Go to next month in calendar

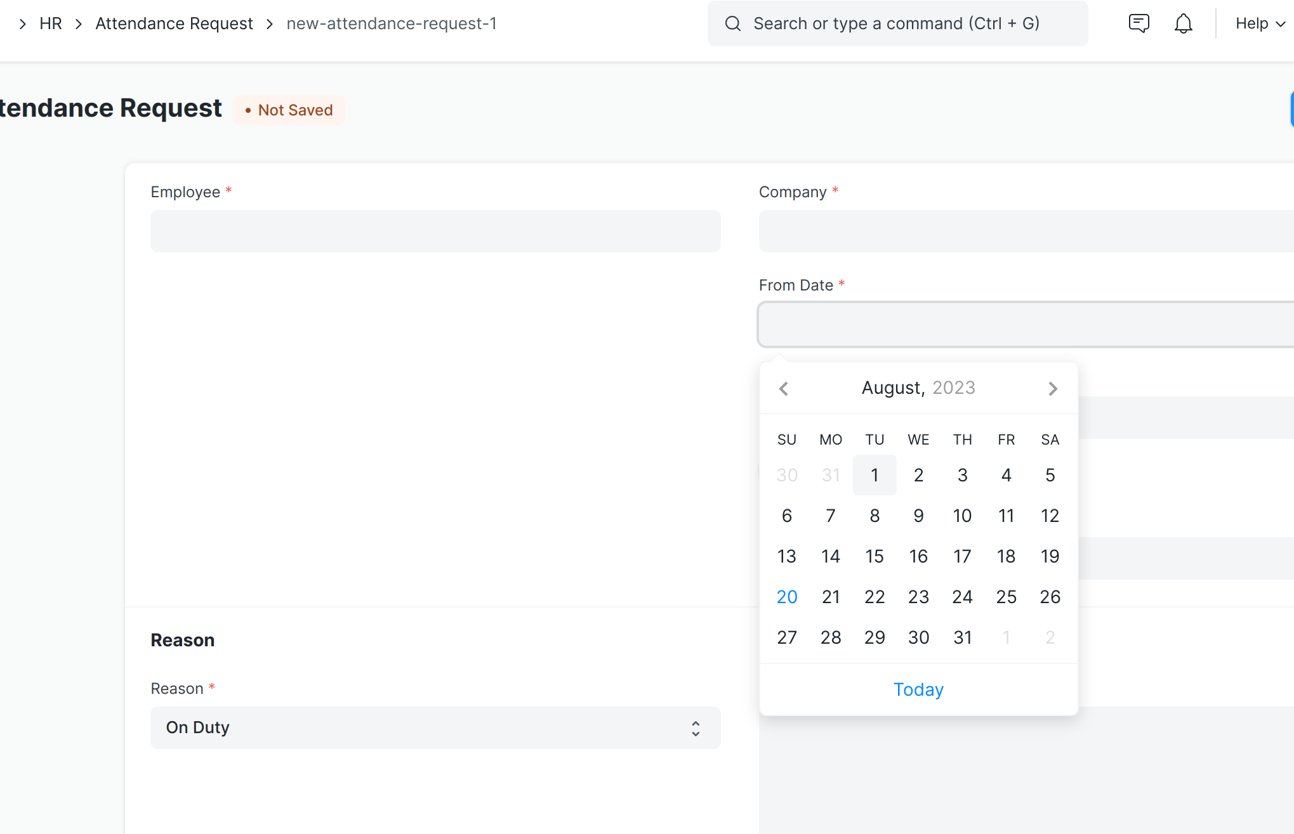point(1053,388)
